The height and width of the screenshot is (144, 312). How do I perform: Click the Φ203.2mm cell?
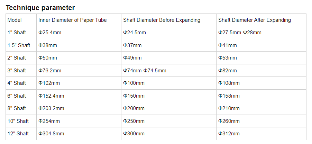click(51, 108)
